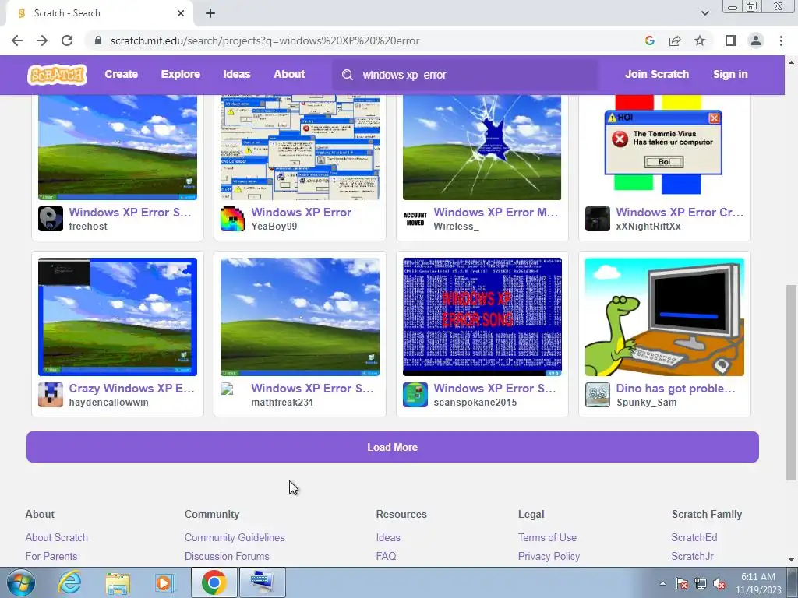Click Wireless_ account moved avatar
Image resolution: width=798 pixels, height=598 pixels.
tap(415, 219)
